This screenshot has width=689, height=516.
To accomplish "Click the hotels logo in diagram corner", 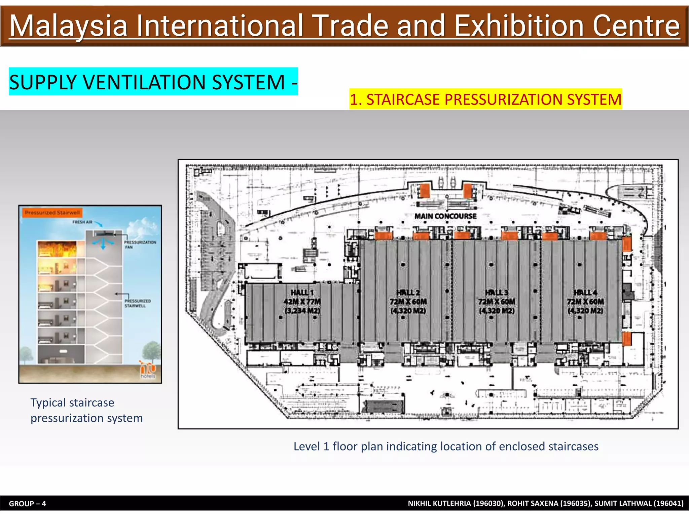I will click(148, 370).
